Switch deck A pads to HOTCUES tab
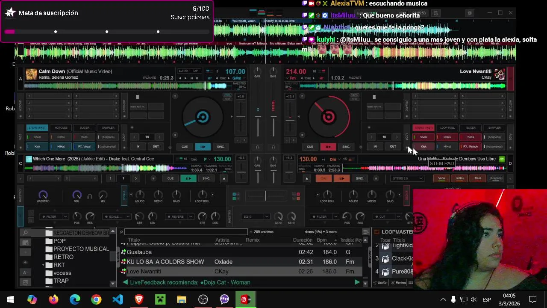Image resolution: width=547 pixels, height=308 pixels. point(61,127)
